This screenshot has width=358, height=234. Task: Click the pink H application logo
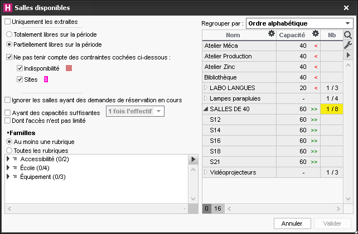point(8,8)
